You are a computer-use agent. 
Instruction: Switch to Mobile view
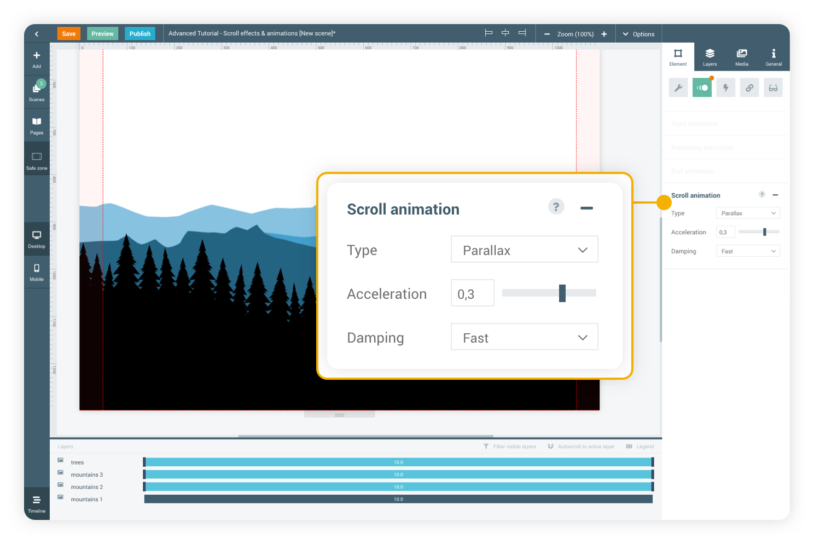click(x=37, y=271)
